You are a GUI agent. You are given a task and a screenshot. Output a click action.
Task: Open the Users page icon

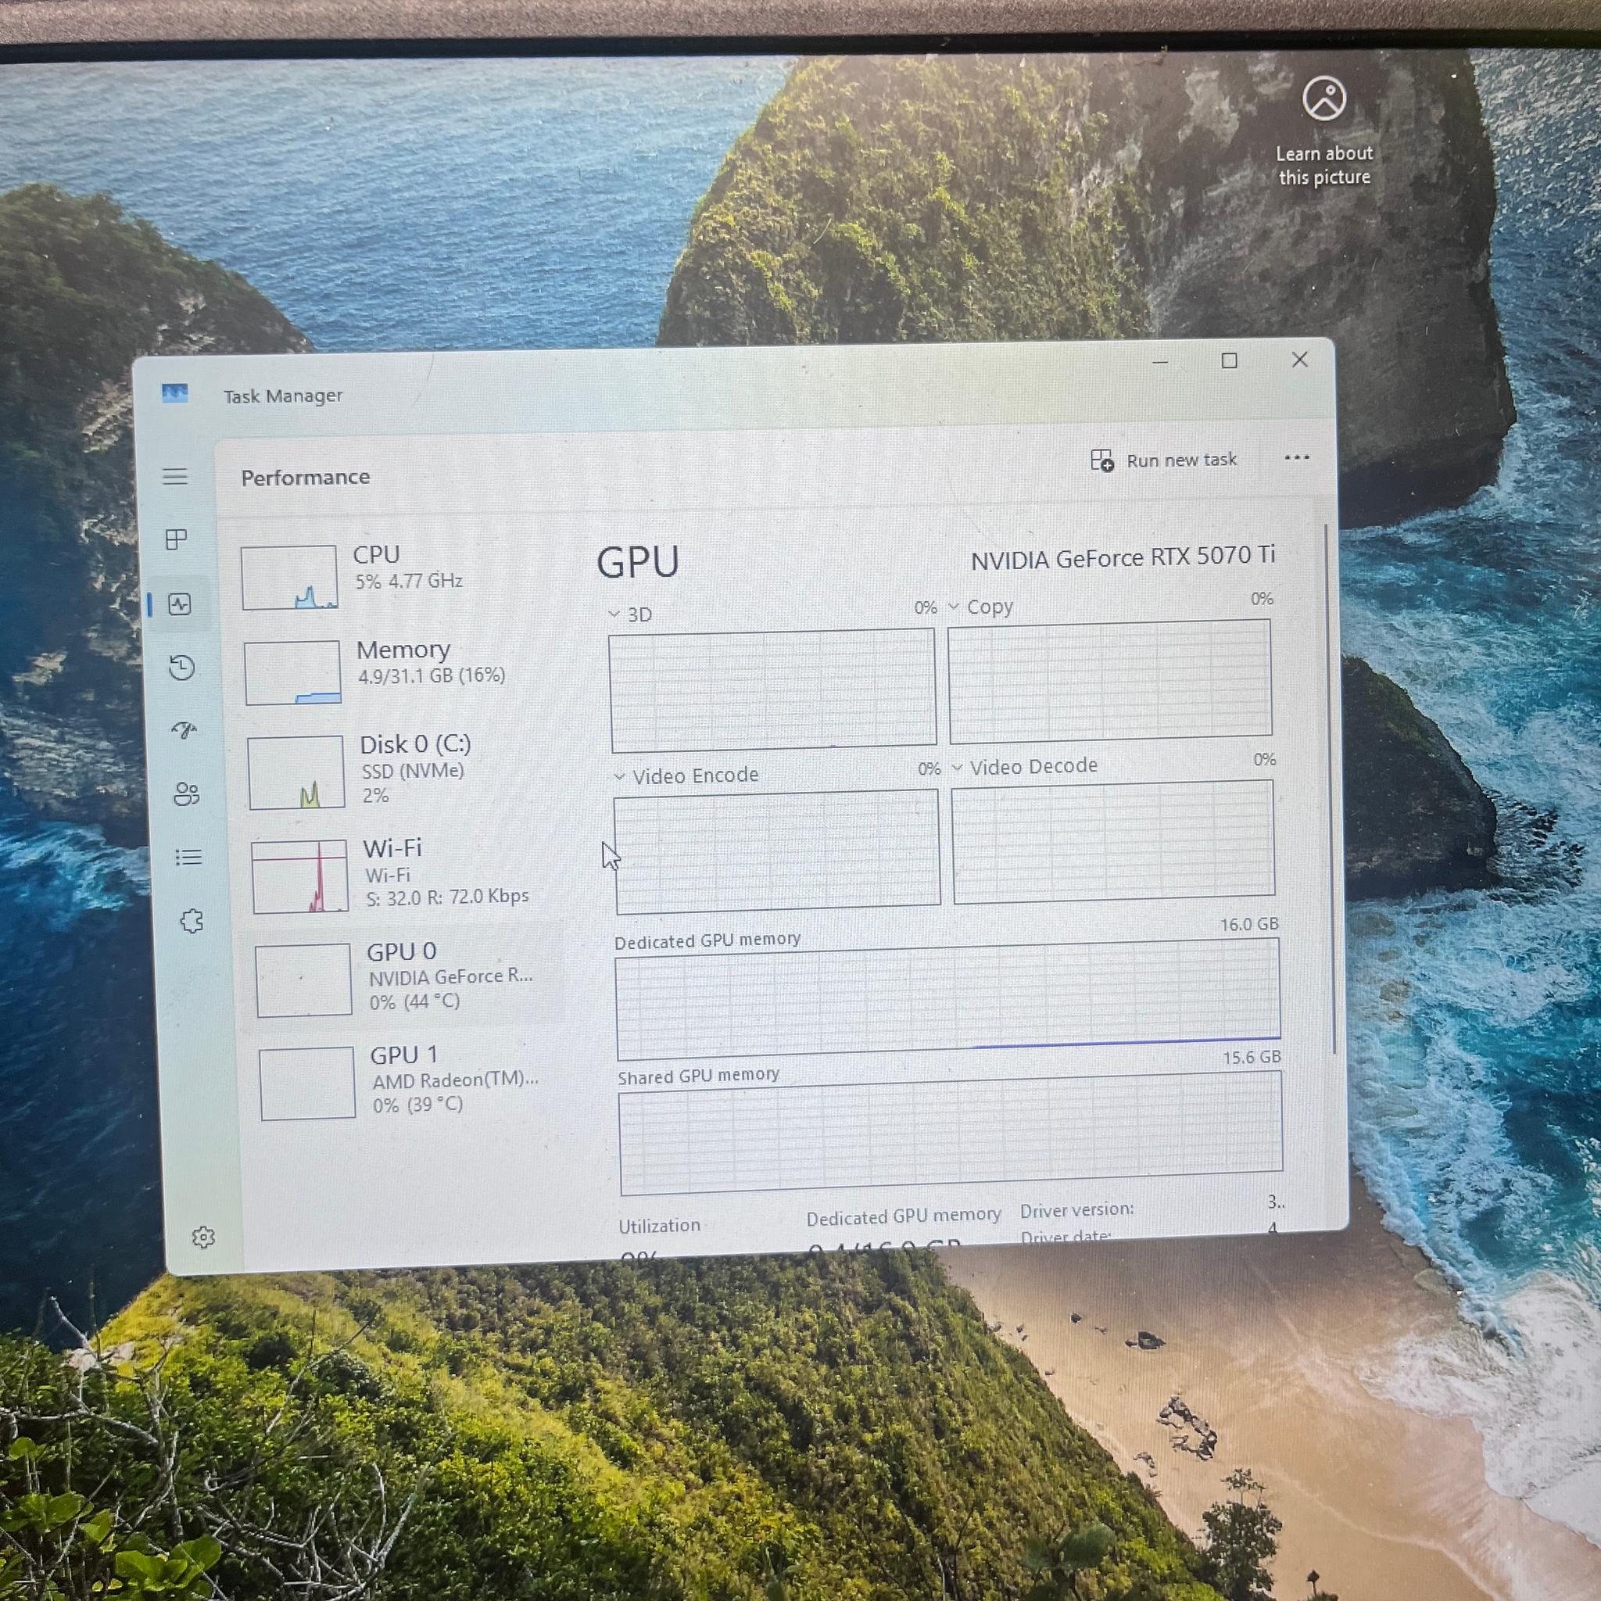click(x=187, y=794)
